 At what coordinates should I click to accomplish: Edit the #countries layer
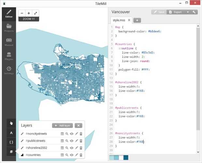point(77,155)
